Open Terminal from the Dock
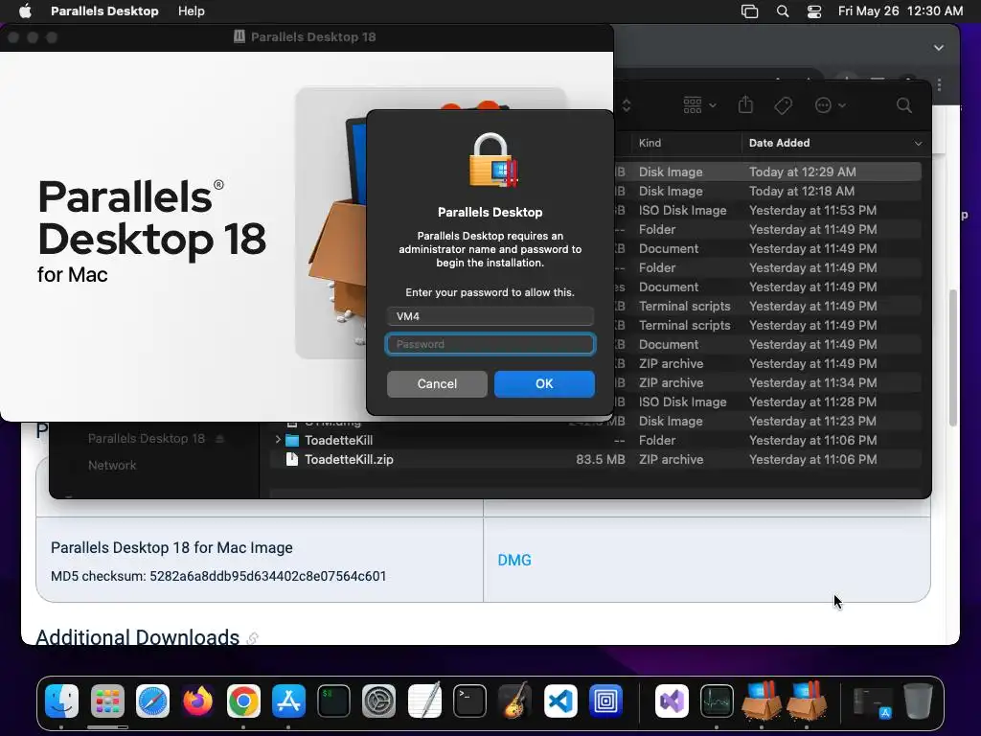This screenshot has width=981, height=736. 469,701
